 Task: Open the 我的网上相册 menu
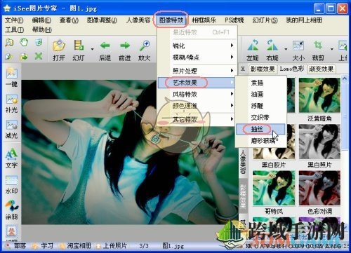coord(304,20)
